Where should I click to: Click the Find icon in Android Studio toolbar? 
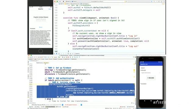(x=44, y=57)
